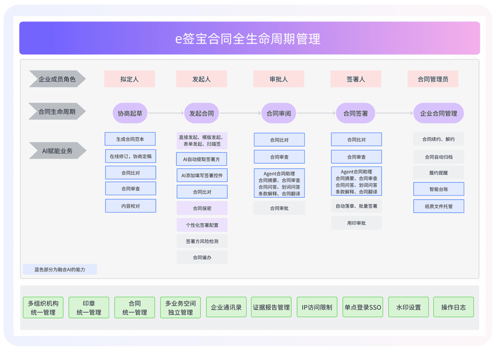Click the 合同统一管理 green box
Screen dimensions: 496x349
pos(135,307)
